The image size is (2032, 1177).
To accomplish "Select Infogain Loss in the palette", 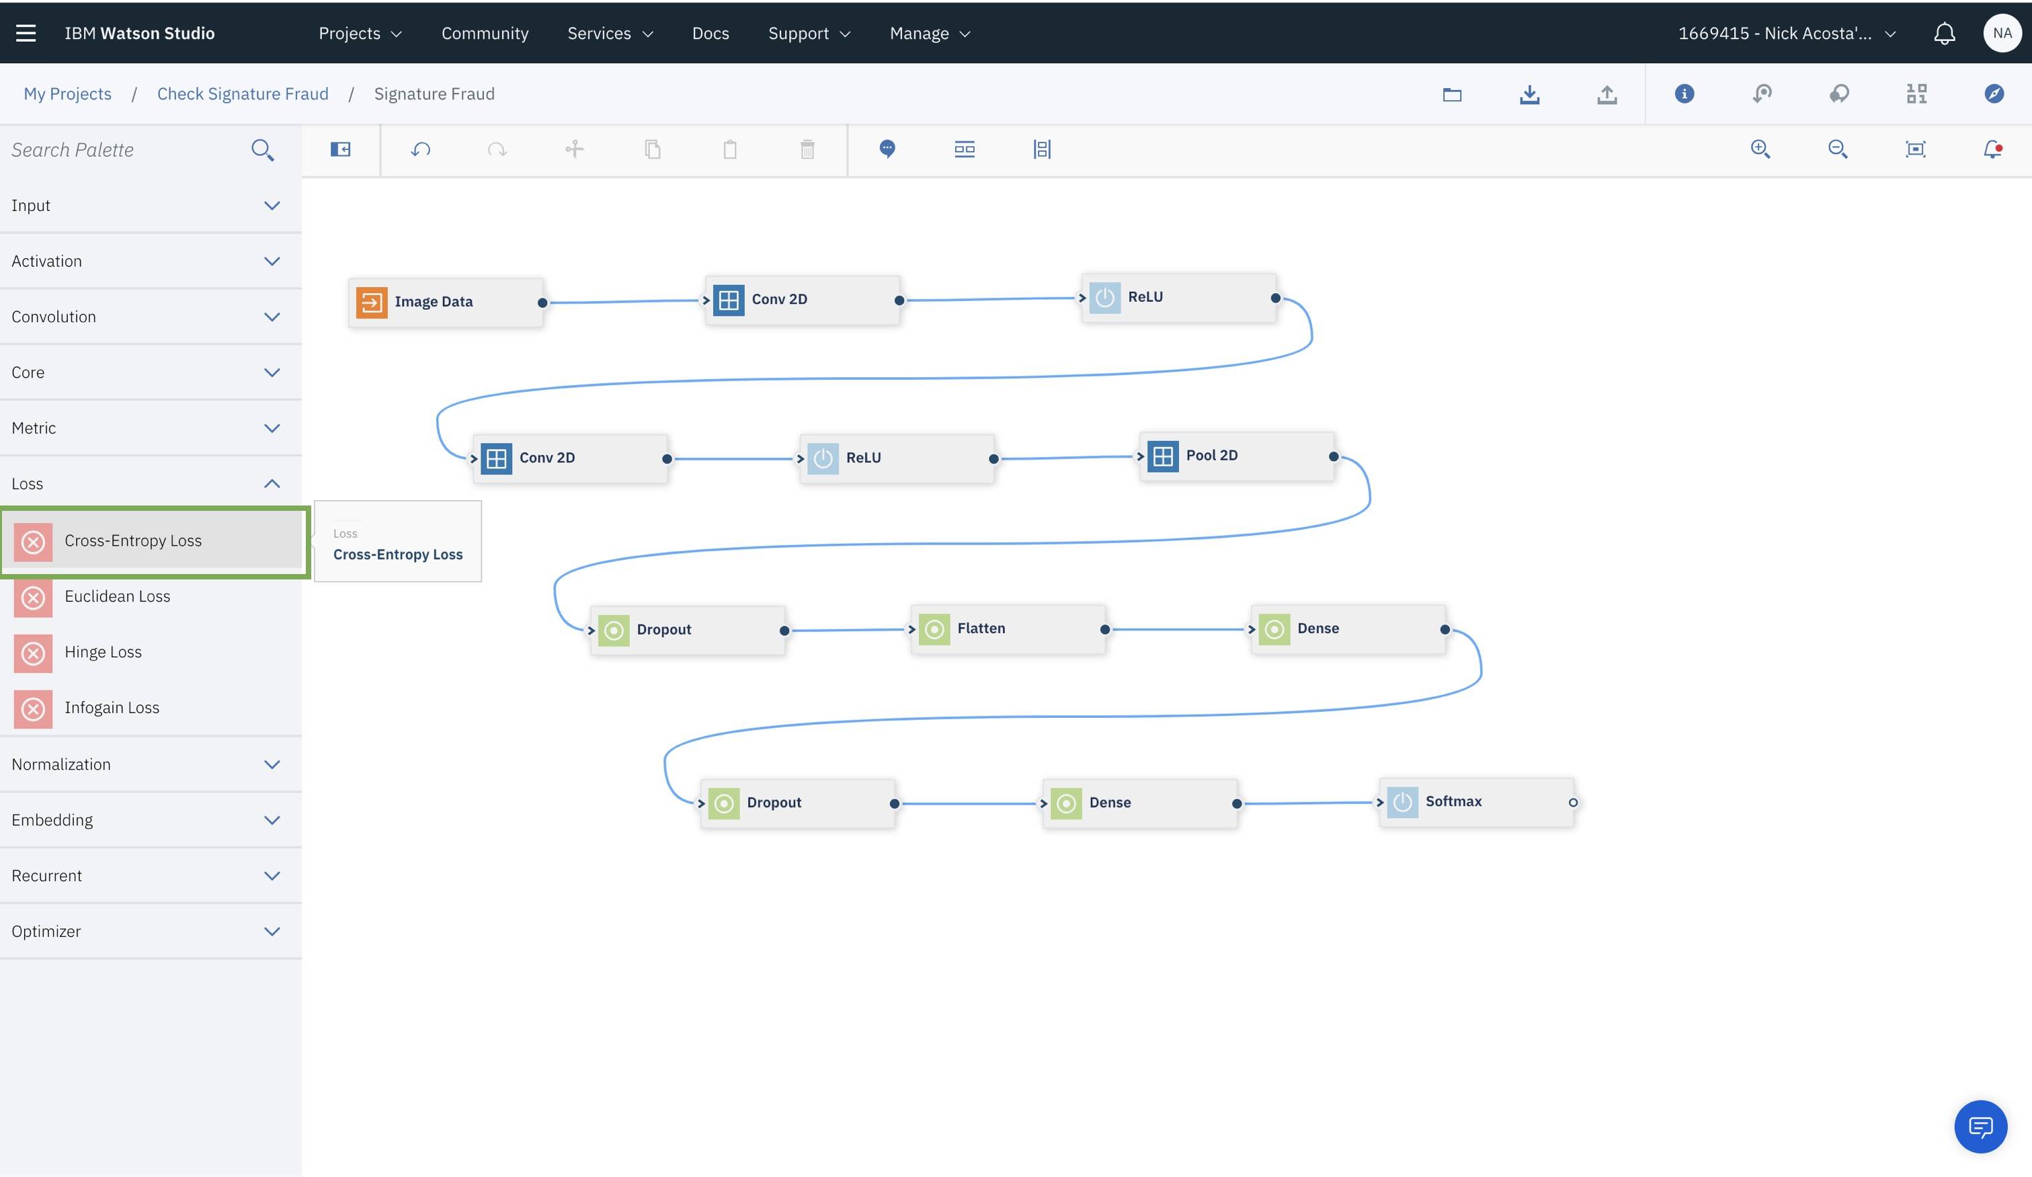I will [x=151, y=708].
